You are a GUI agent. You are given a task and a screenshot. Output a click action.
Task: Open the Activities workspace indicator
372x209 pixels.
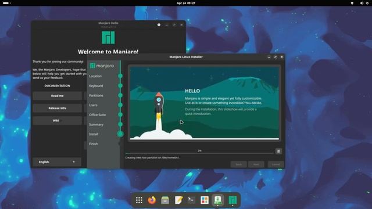(6, 3)
